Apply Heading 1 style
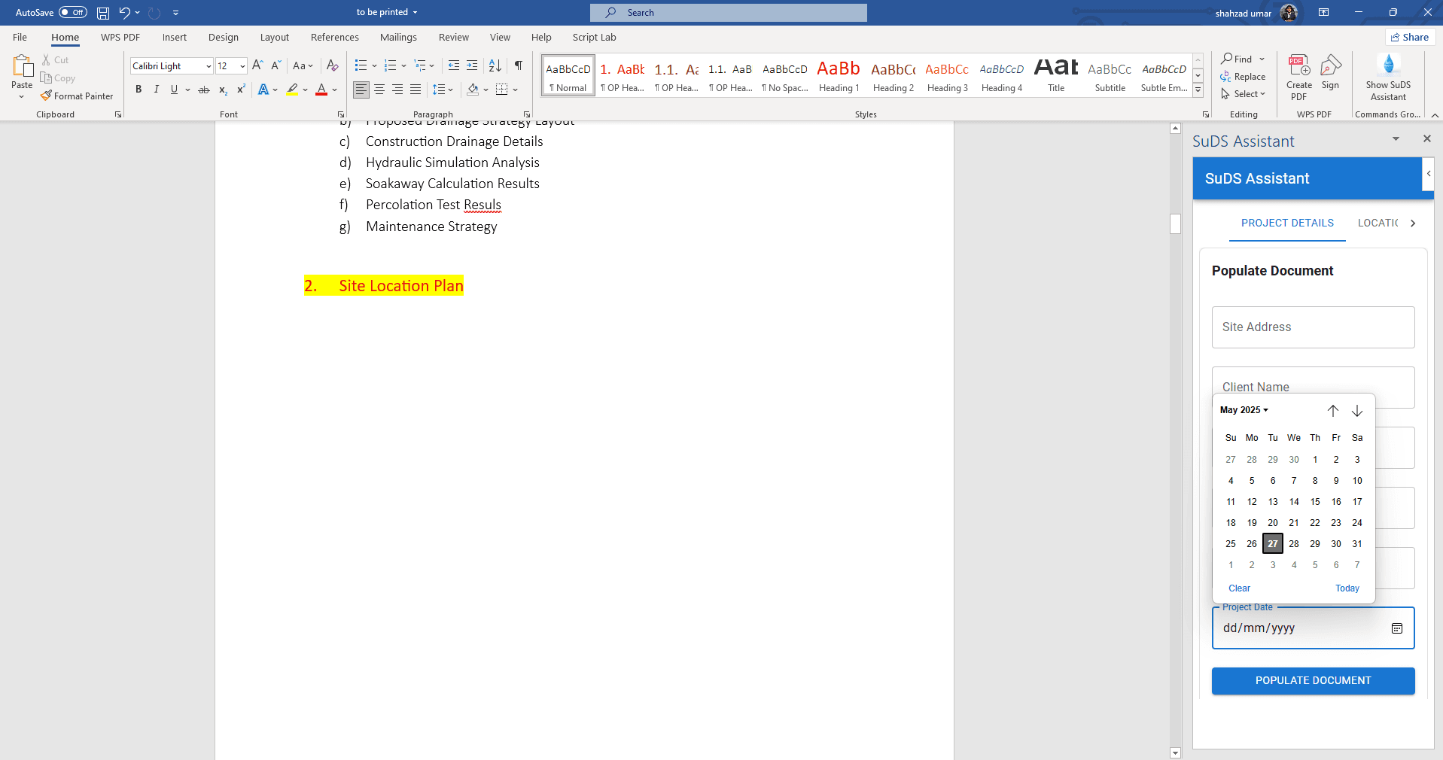This screenshot has width=1443, height=760. (x=839, y=75)
